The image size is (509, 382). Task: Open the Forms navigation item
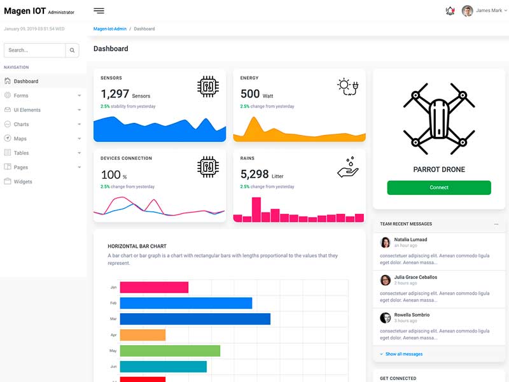(x=43, y=95)
